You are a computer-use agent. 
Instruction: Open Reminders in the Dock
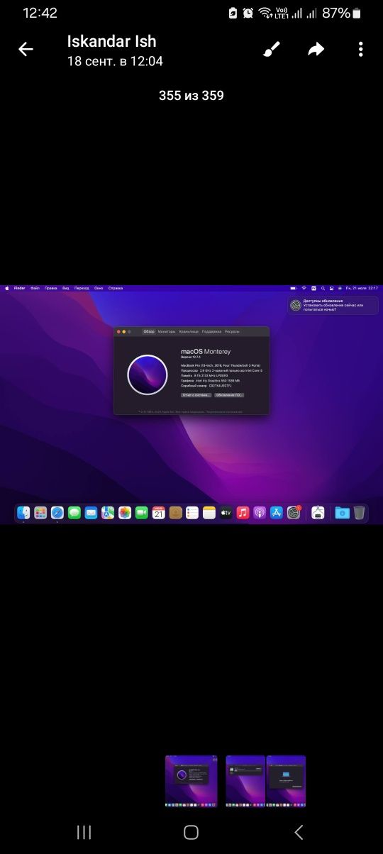(192, 512)
